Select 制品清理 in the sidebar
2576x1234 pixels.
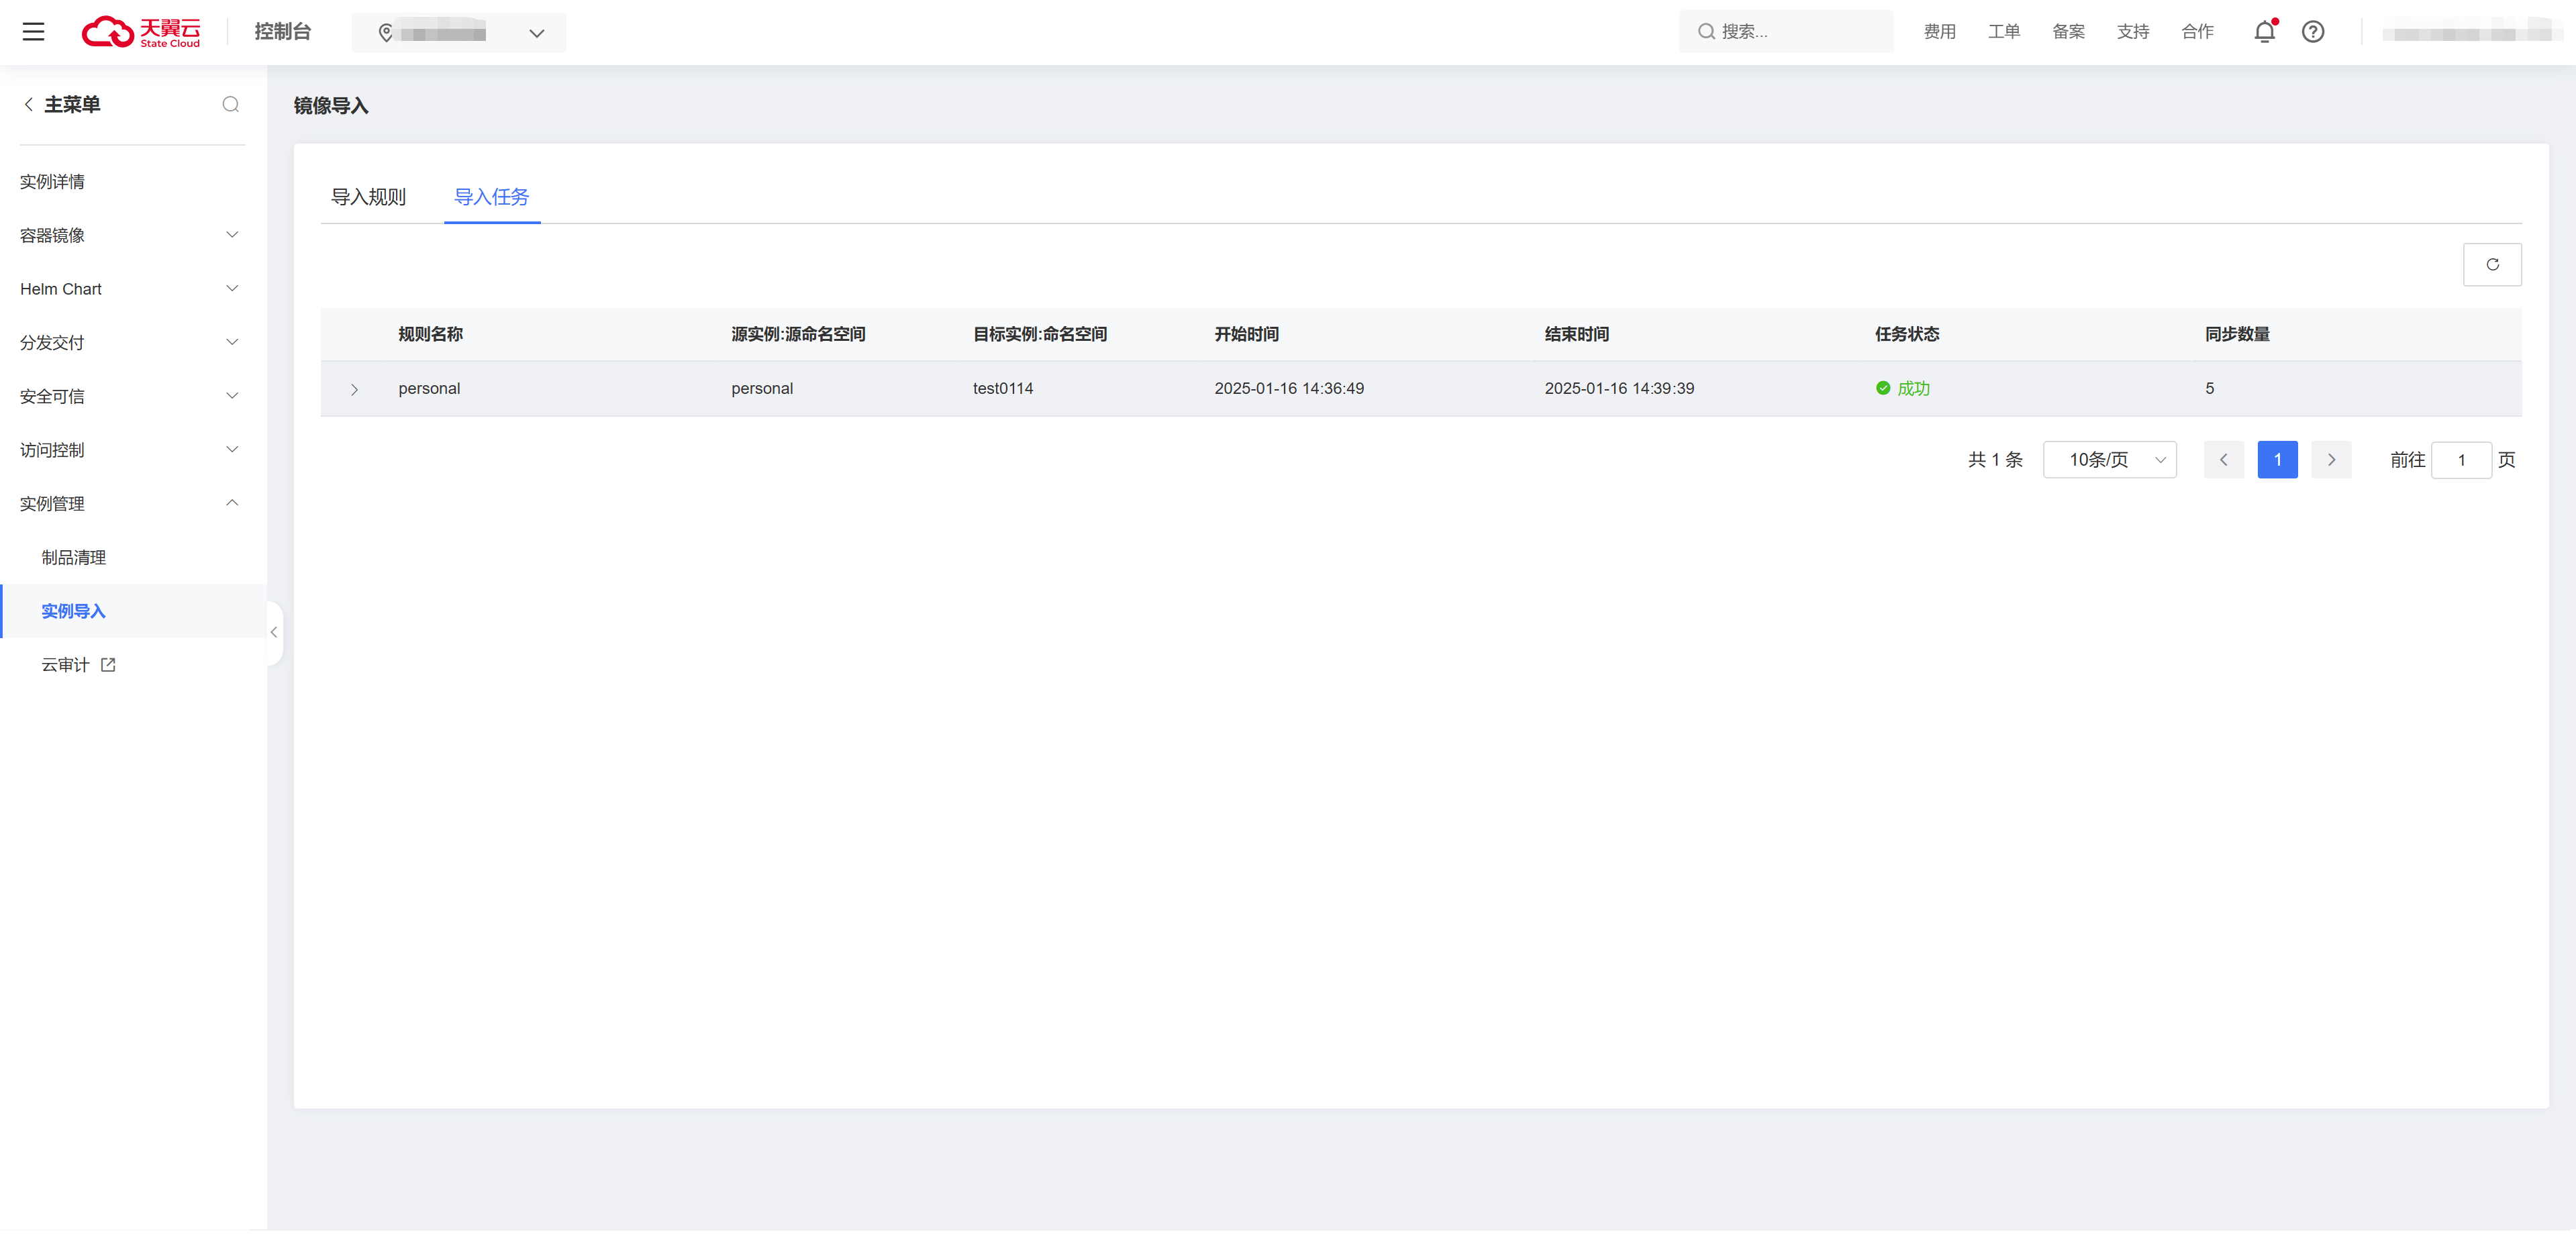coord(74,558)
